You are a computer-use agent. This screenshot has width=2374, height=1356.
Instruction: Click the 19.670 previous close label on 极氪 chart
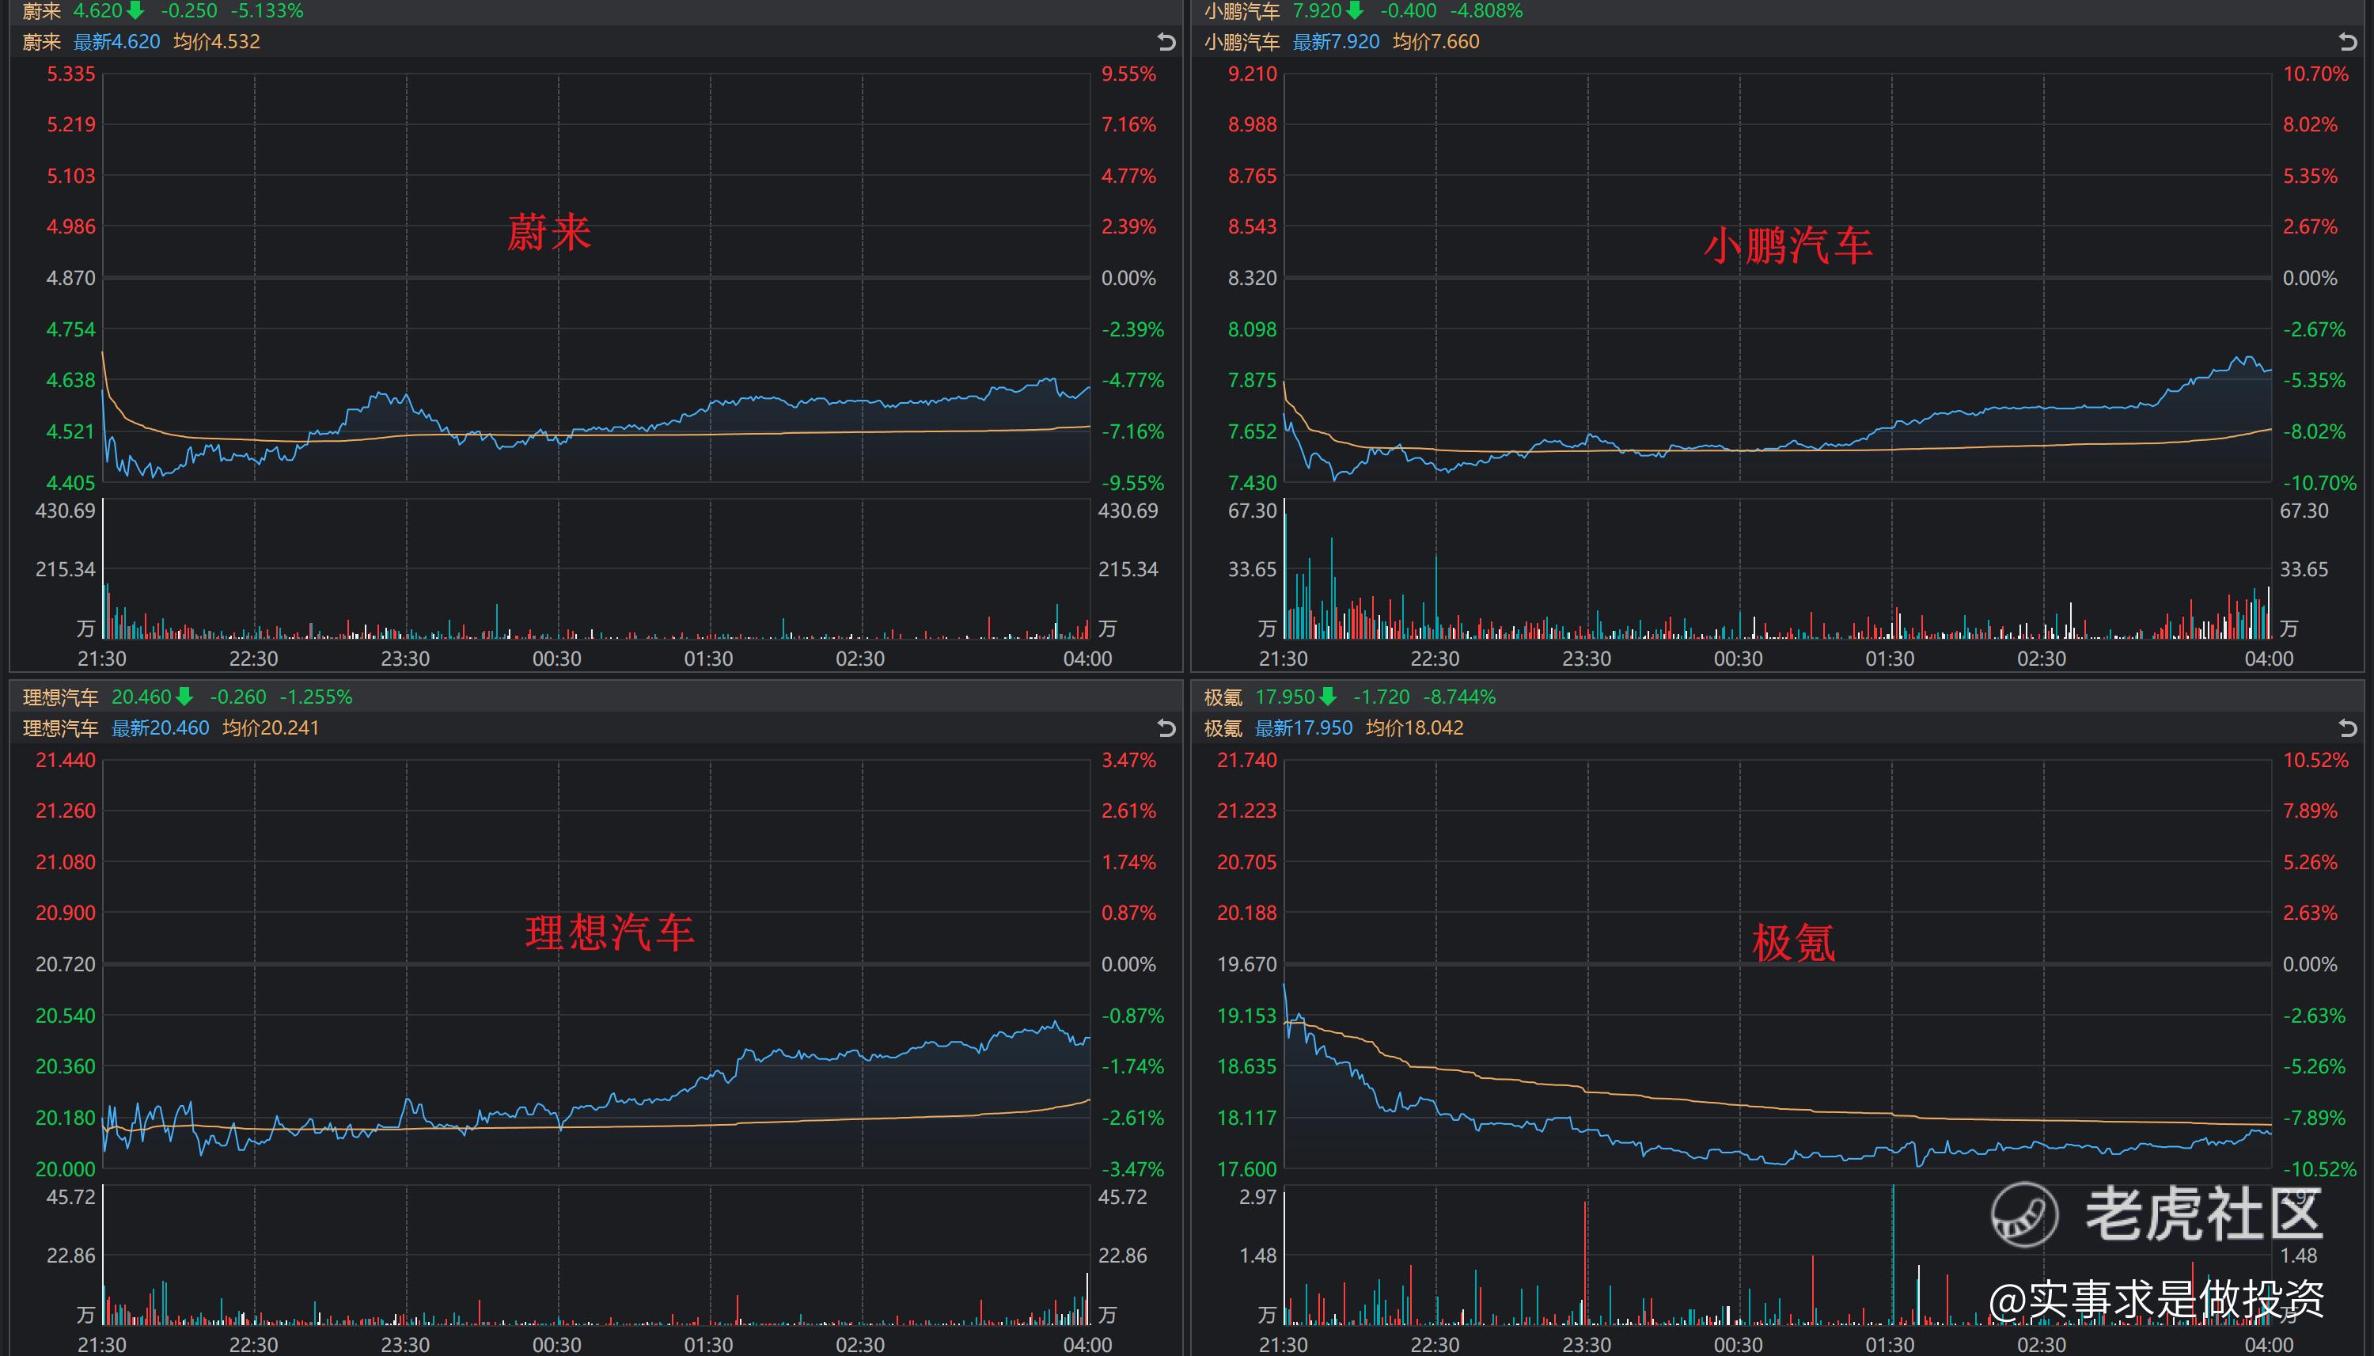click(1246, 964)
